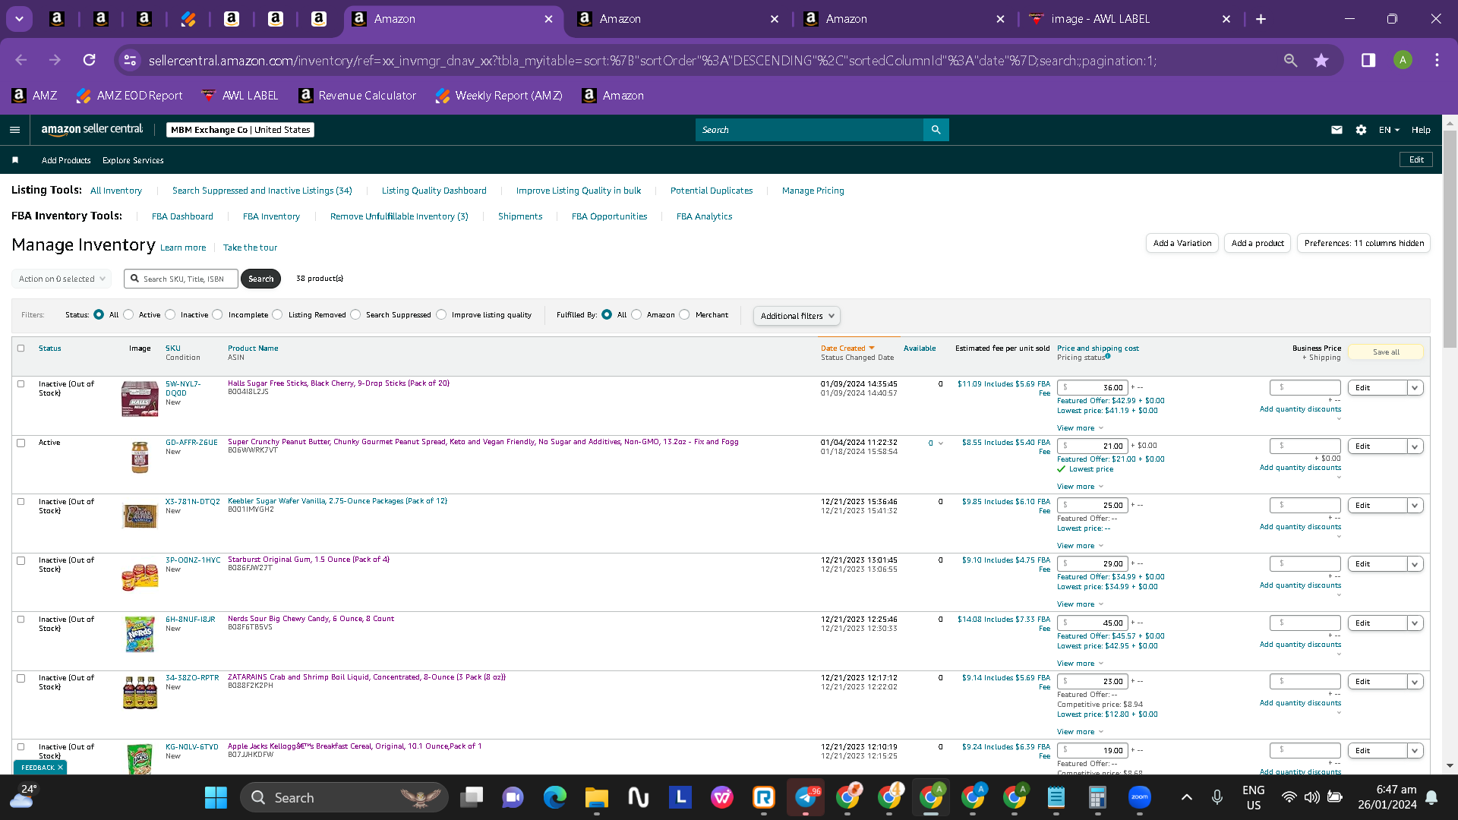Select the Inactive status filter

tap(170, 315)
